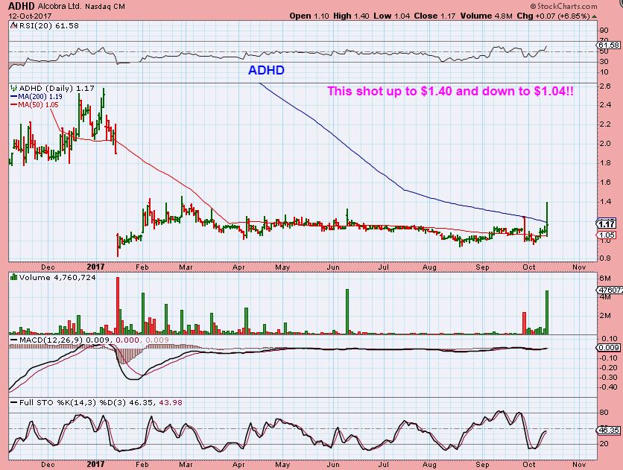The image size is (623, 470).
Task: Click the 2017 label on the price chart axis
Action: pyautogui.click(x=95, y=267)
